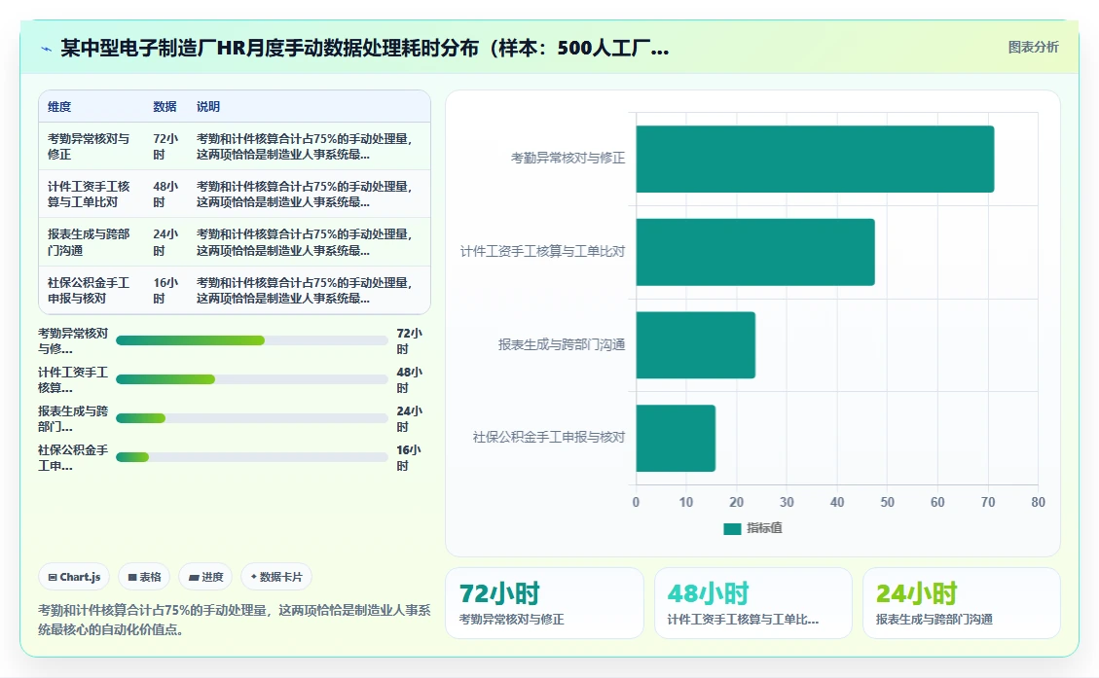This screenshot has width=1099, height=678.
Task: Open the 48小时 data card
Action: click(752, 603)
